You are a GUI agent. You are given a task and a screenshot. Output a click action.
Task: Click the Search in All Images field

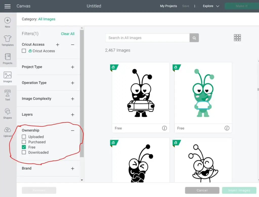tap(147, 38)
